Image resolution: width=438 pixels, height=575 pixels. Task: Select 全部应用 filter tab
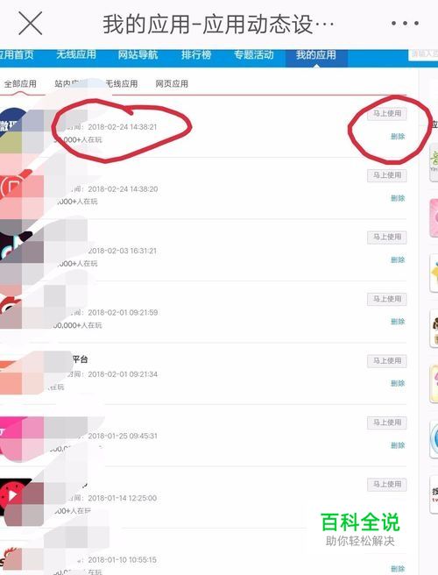pyautogui.click(x=20, y=83)
